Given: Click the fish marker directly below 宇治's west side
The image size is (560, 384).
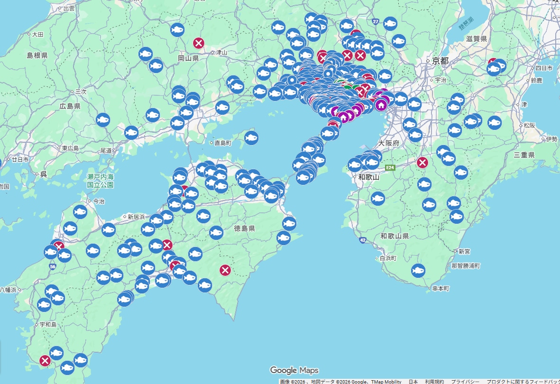Looking at the screenshot, I should 414,104.
